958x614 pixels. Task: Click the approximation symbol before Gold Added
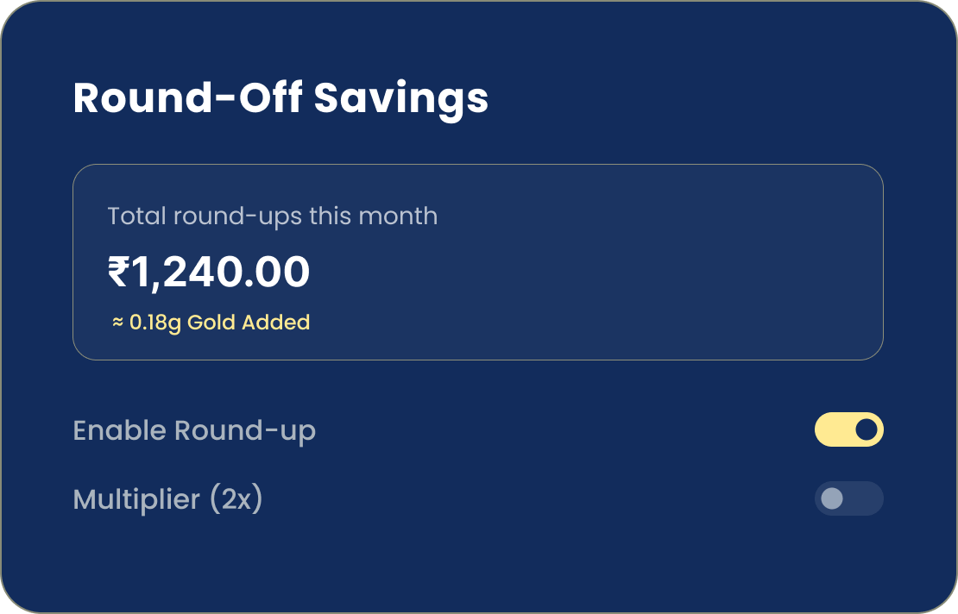click(117, 322)
